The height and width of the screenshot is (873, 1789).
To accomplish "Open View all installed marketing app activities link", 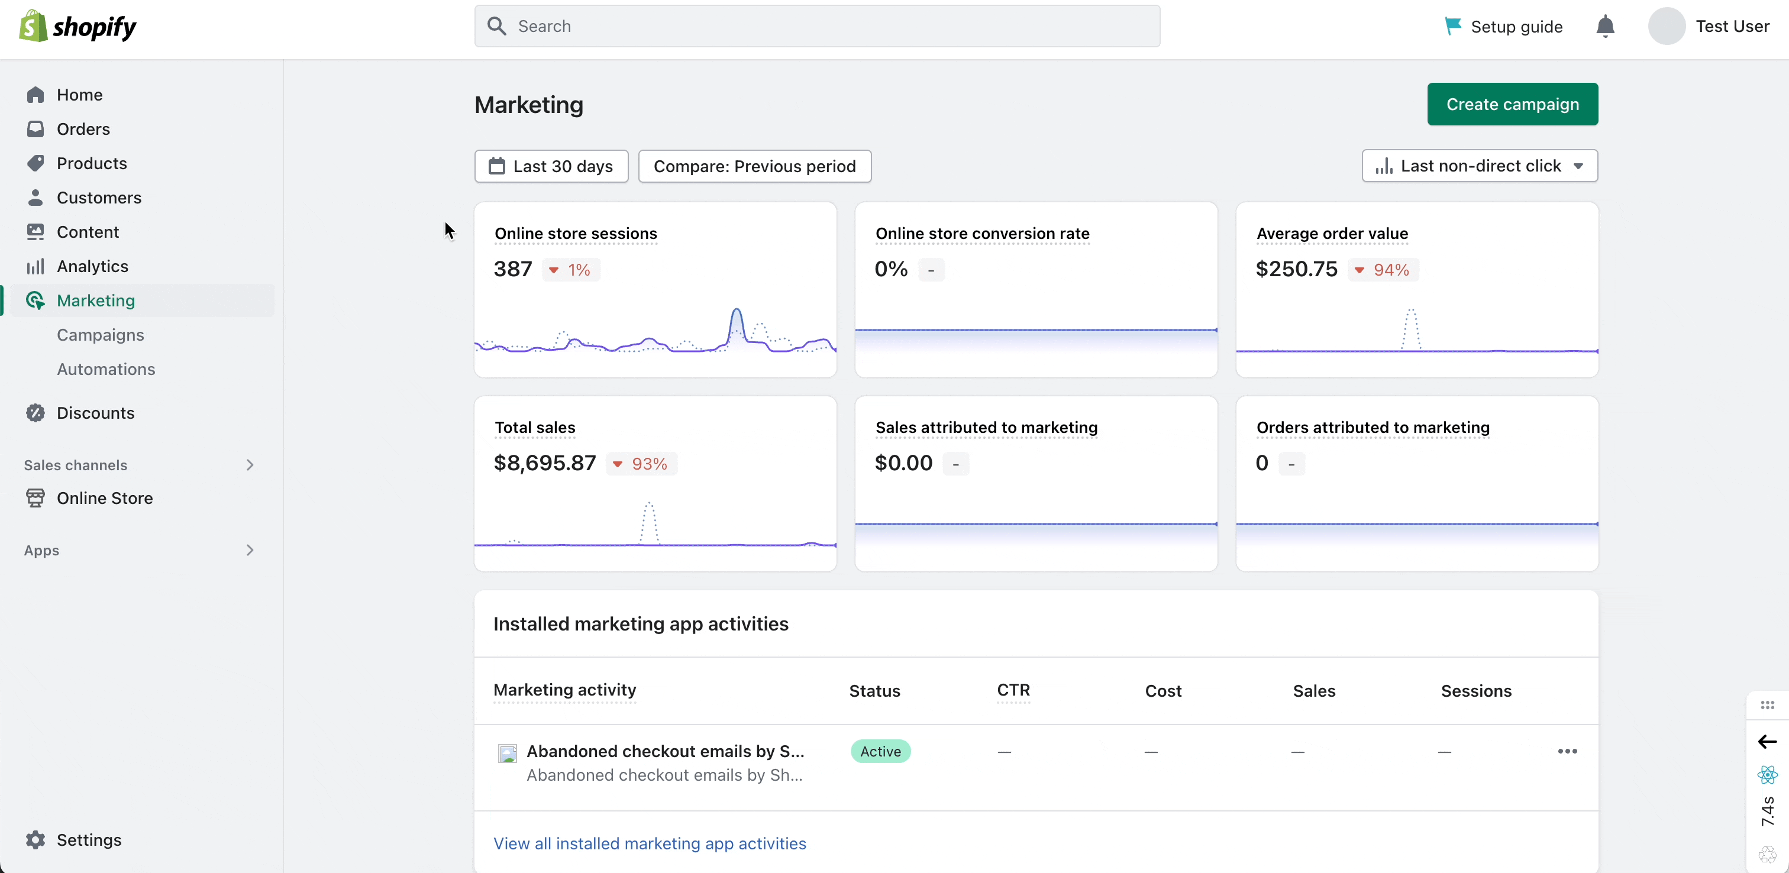I will (x=650, y=843).
